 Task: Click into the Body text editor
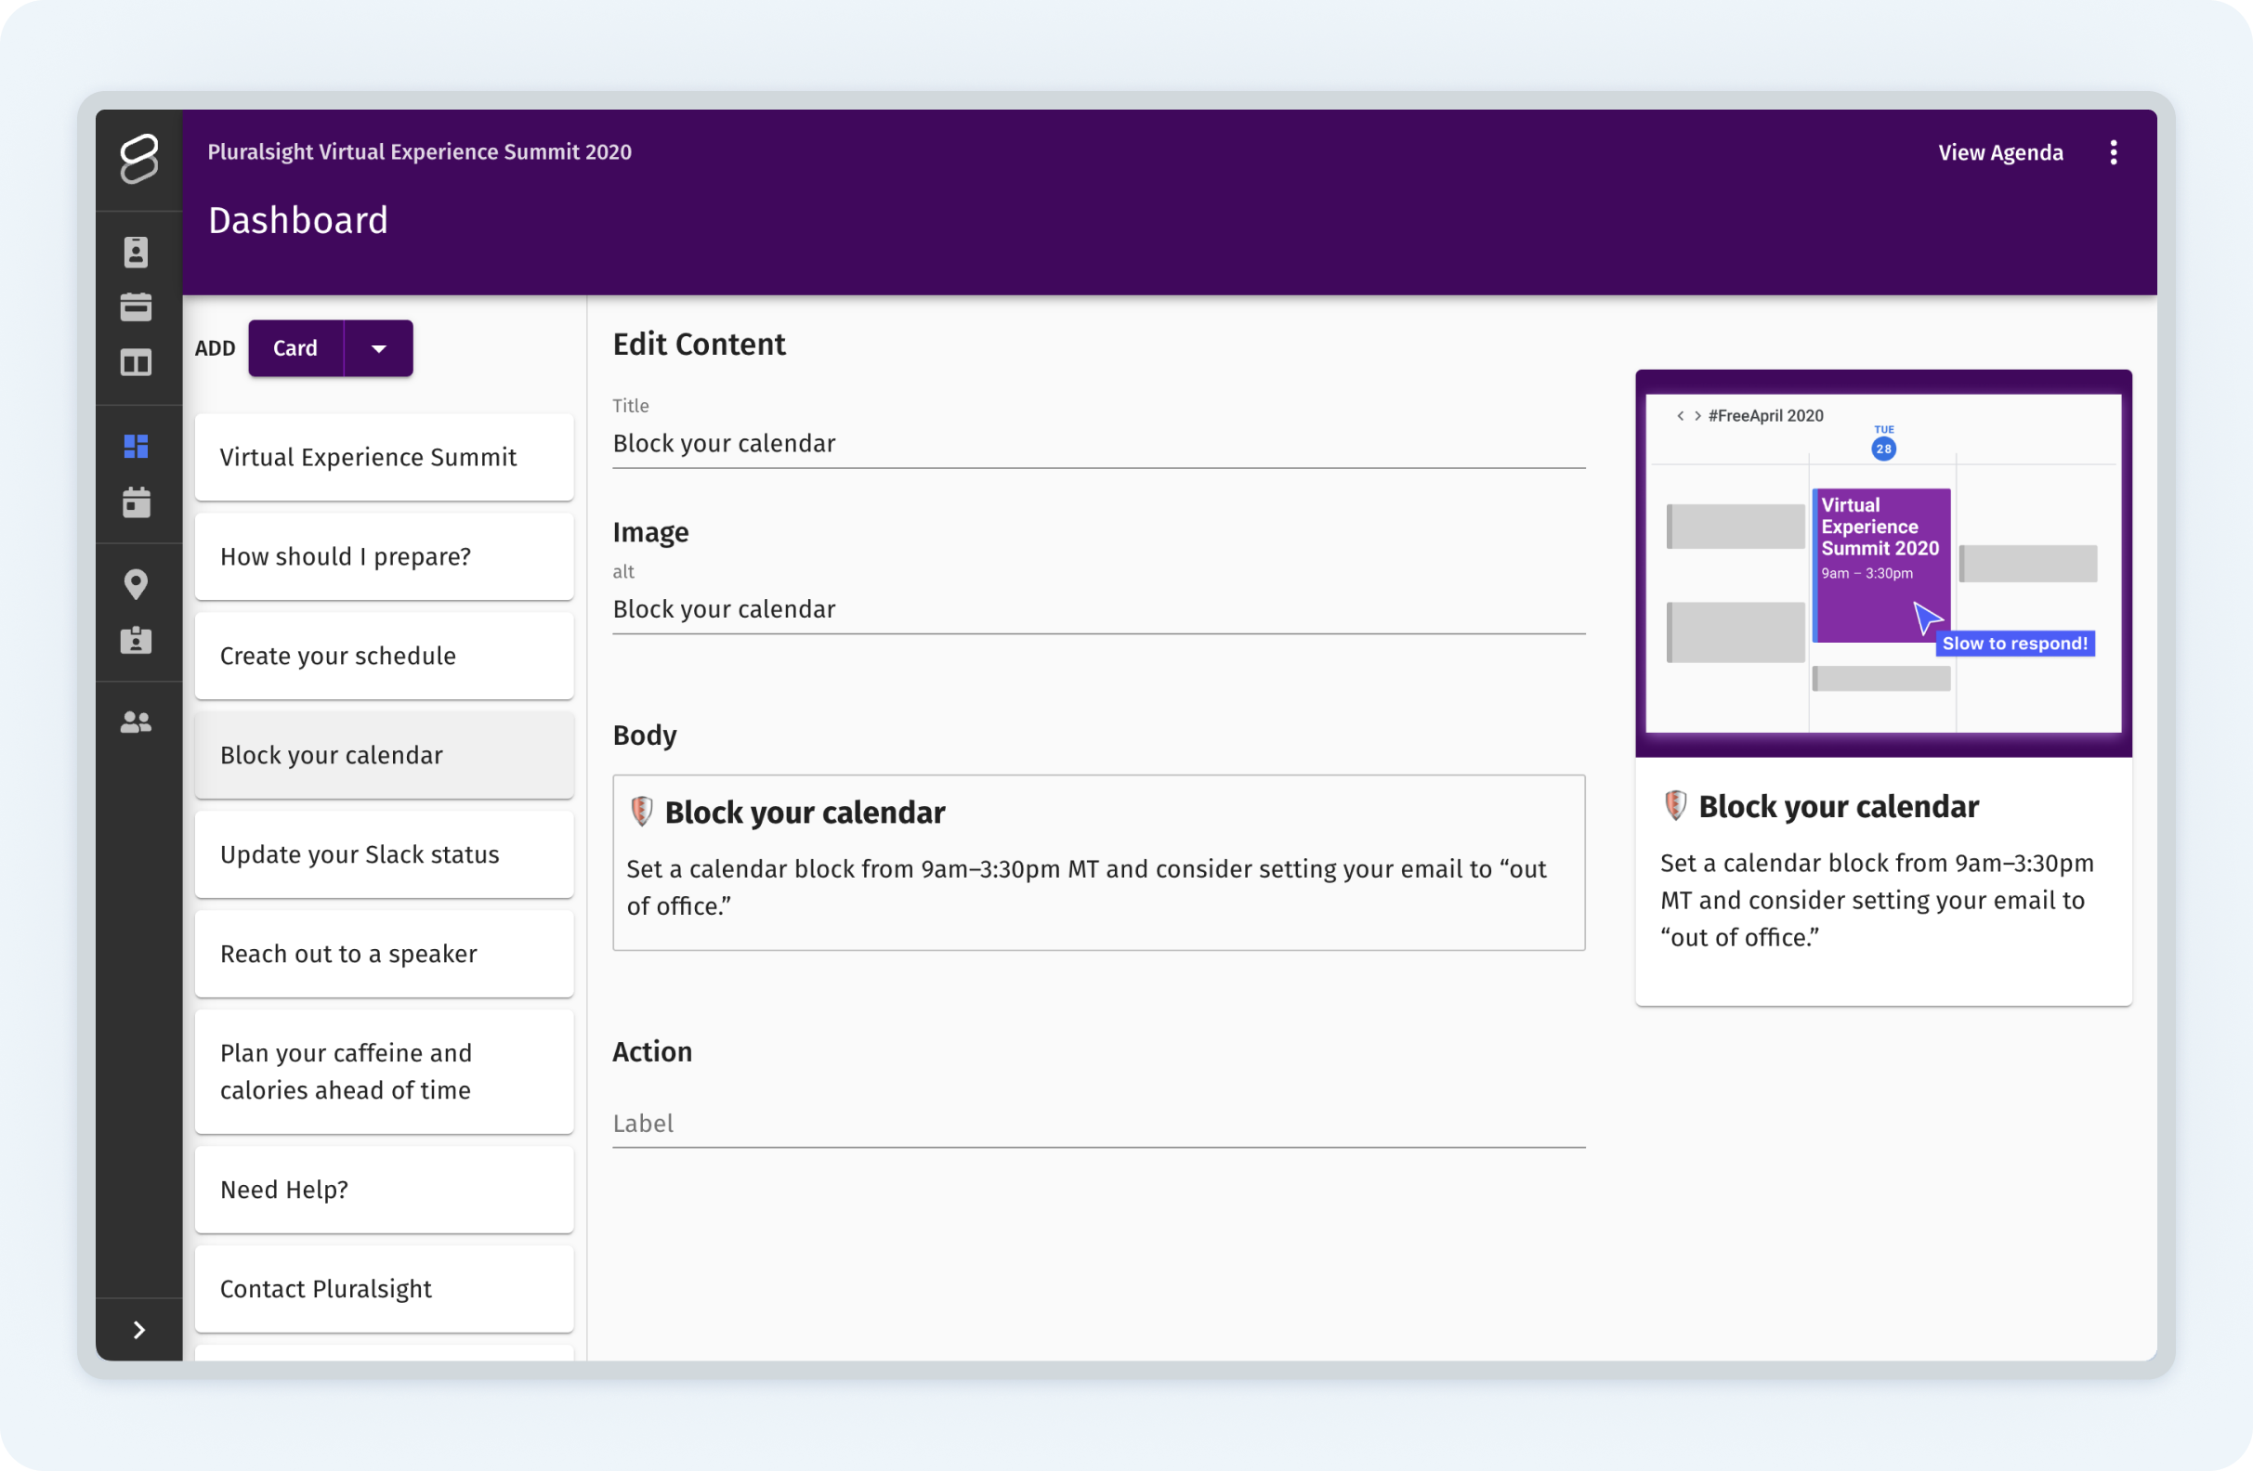(x=1099, y=863)
